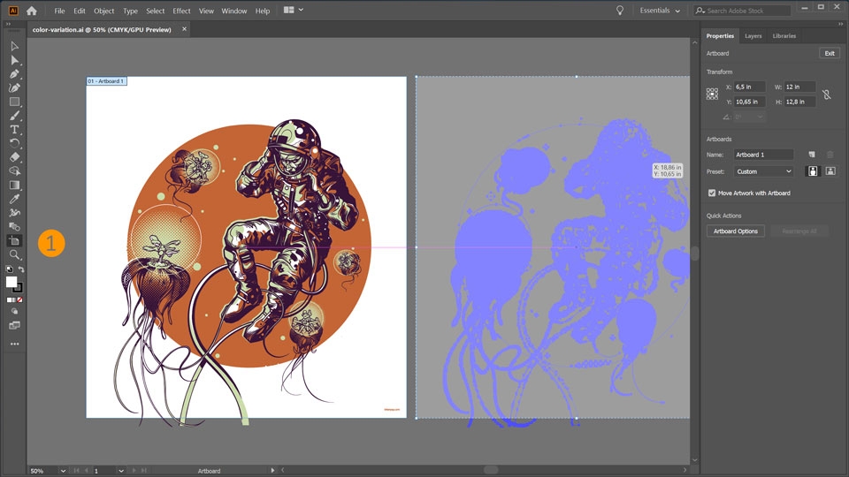Set artboard orientation to portrait

(813, 171)
